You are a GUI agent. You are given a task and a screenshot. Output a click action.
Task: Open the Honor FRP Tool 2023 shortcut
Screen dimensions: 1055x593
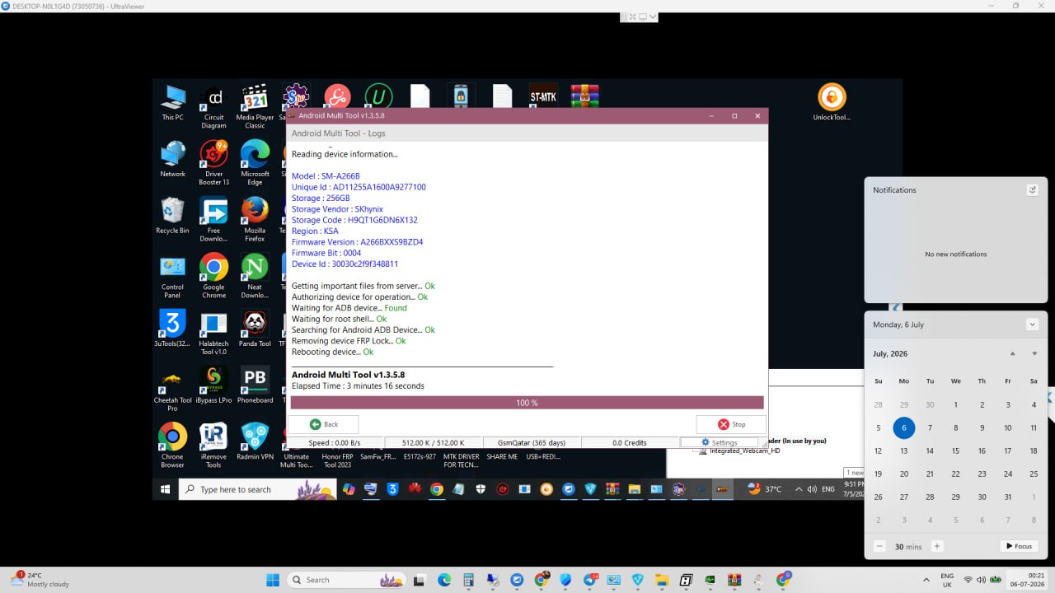click(x=337, y=460)
